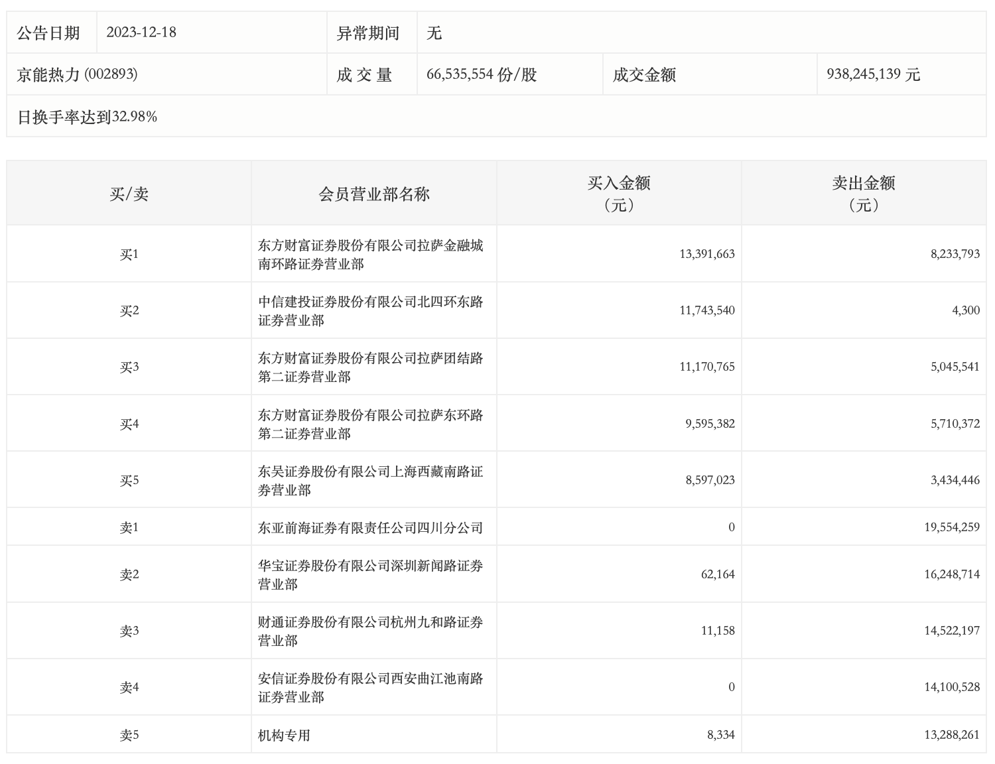Select the 机构专用 seat entry
The height and width of the screenshot is (764, 995).
coord(284,735)
